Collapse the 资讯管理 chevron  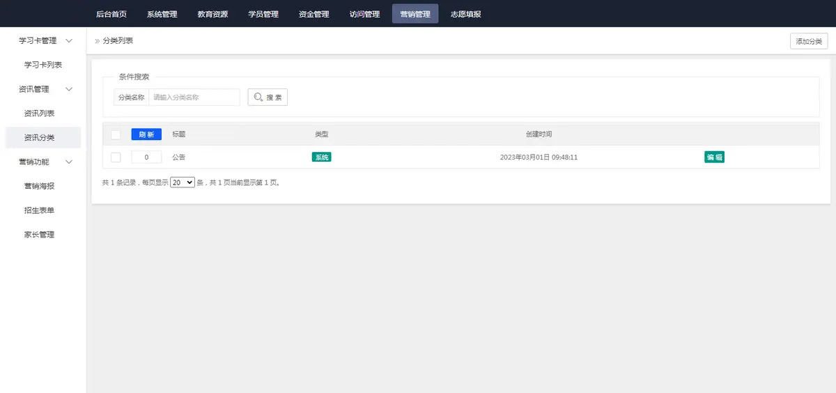(x=68, y=89)
